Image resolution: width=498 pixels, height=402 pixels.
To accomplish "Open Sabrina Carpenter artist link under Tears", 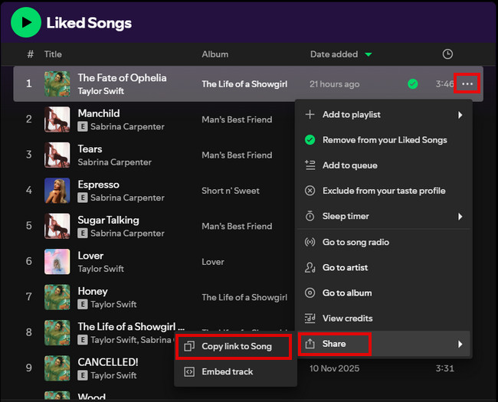I will [115, 162].
